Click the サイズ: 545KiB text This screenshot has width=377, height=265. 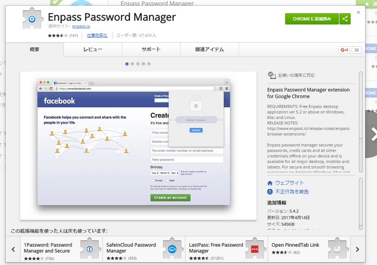coord(281,224)
